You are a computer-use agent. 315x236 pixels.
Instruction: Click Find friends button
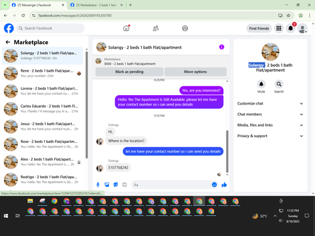tap(259, 28)
